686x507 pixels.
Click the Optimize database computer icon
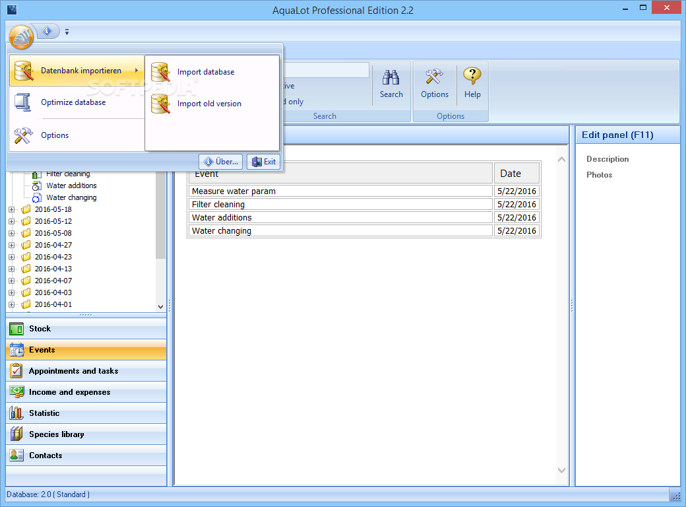click(x=22, y=102)
